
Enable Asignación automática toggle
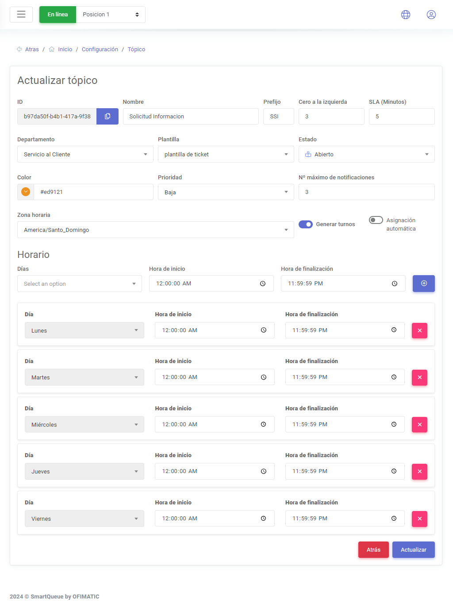click(x=376, y=220)
